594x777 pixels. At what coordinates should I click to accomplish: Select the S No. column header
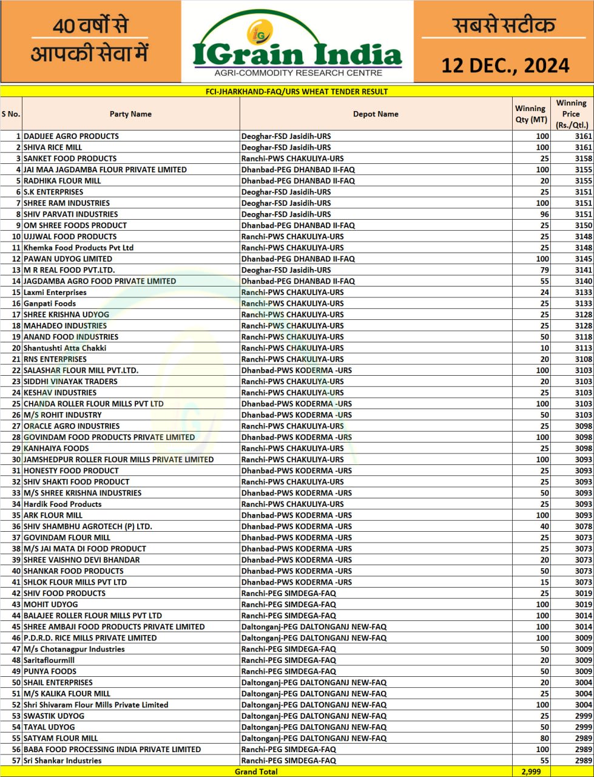coord(11,114)
